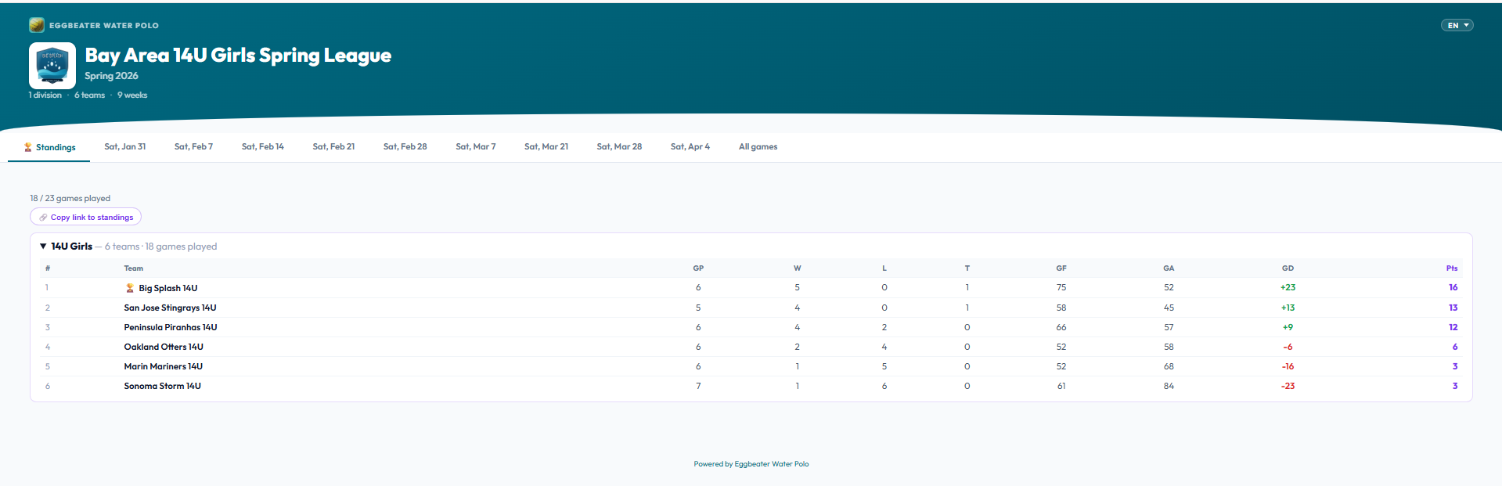Click the league crest thumbnail
1502x486 pixels.
(52, 66)
